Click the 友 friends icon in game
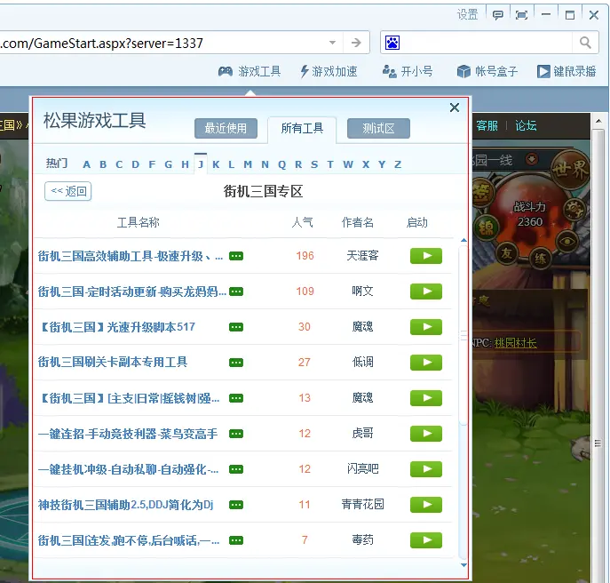The image size is (610, 583). (x=506, y=253)
